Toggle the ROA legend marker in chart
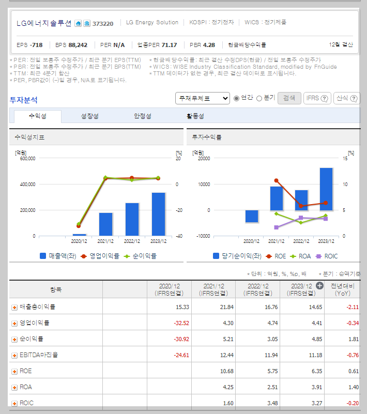Screen dimensions: 367x414 293,256
